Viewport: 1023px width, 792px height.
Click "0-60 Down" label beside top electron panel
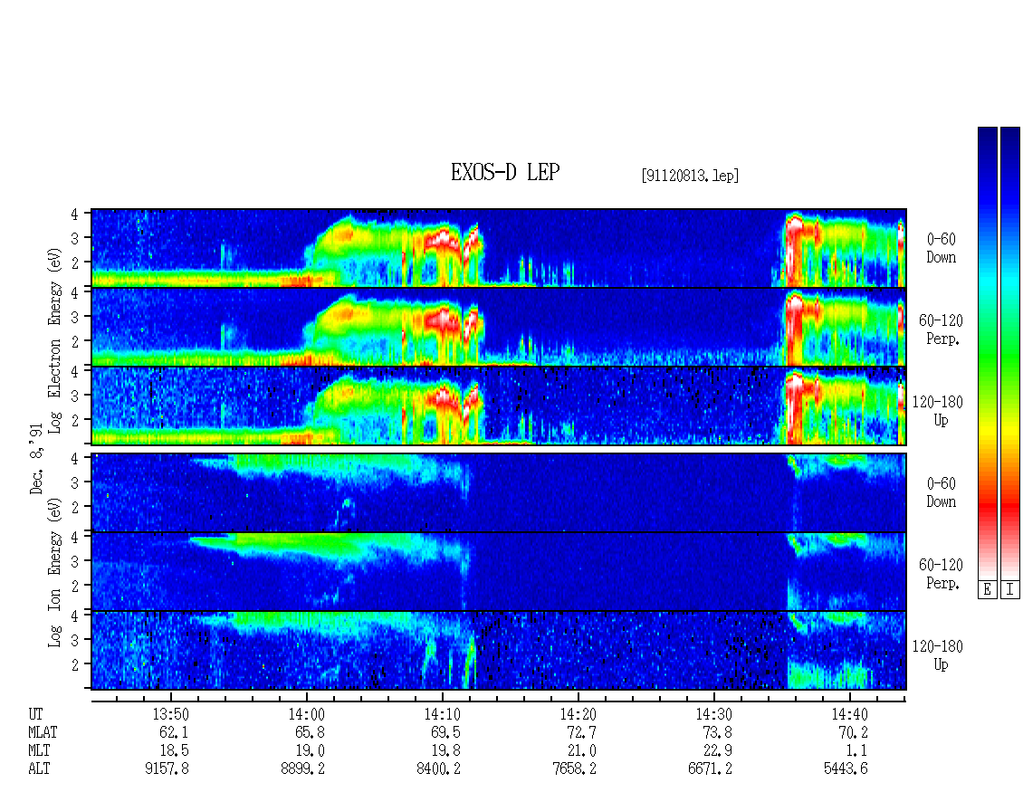[x=941, y=249]
